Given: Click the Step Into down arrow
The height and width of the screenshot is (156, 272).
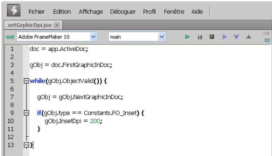Looking at the screenshot, I should [236, 37].
